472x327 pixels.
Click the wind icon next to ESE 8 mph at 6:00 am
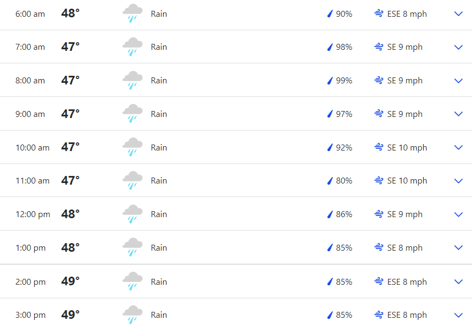tap(379, 14)
